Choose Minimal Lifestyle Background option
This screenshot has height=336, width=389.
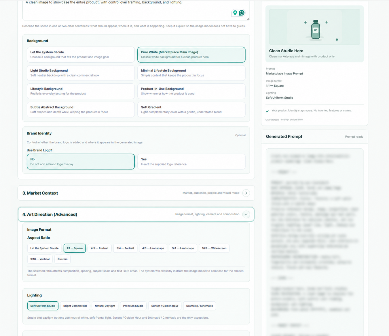click(191, 73)
